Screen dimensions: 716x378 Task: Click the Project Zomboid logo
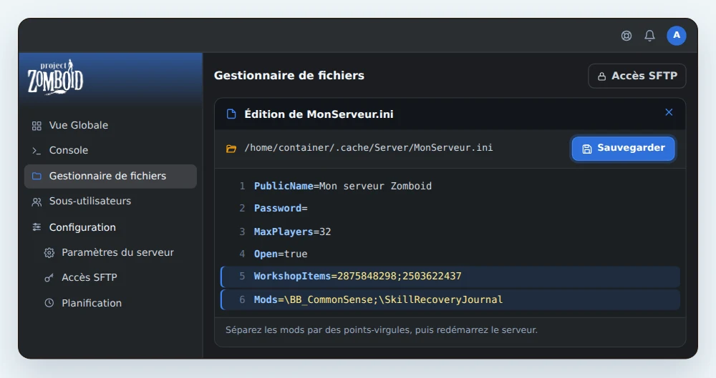pos(55,76)
